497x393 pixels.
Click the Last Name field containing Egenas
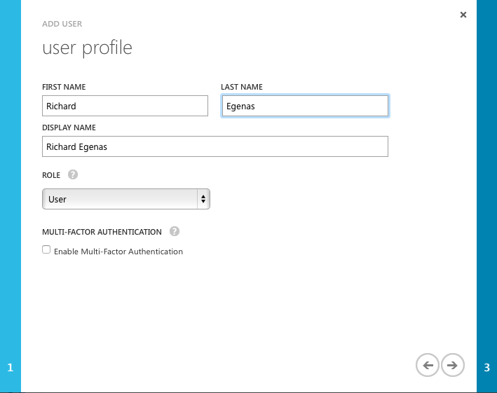pos(304,106)
